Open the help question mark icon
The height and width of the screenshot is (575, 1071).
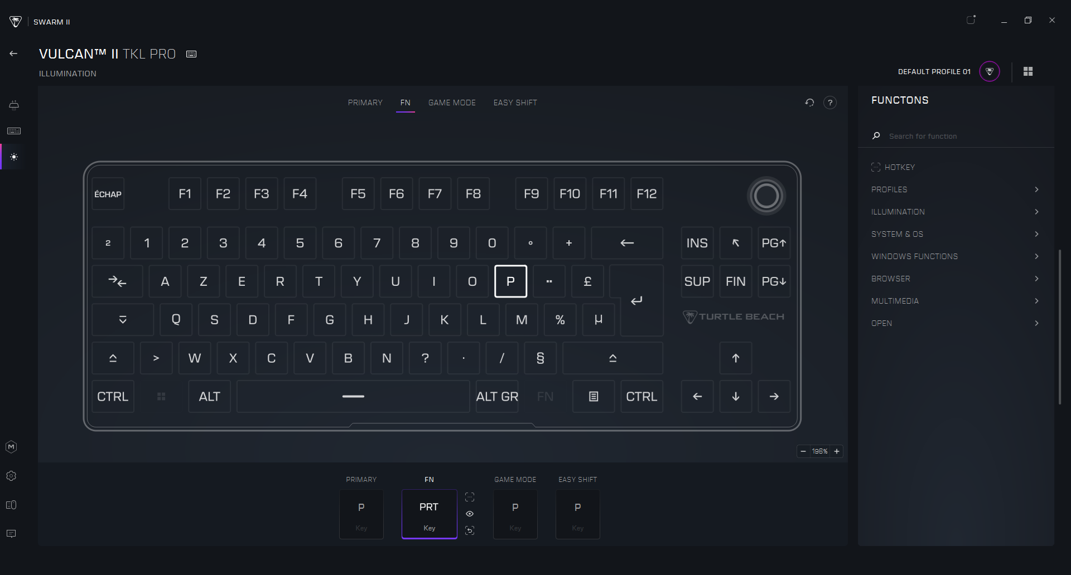pos(830,103)
